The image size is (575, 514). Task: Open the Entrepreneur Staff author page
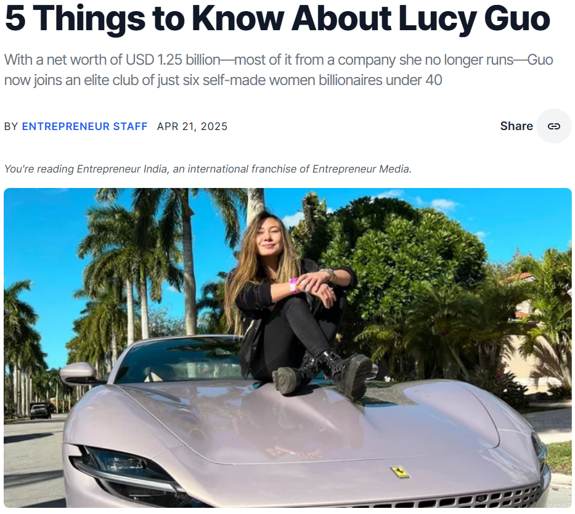pos(84,126)
